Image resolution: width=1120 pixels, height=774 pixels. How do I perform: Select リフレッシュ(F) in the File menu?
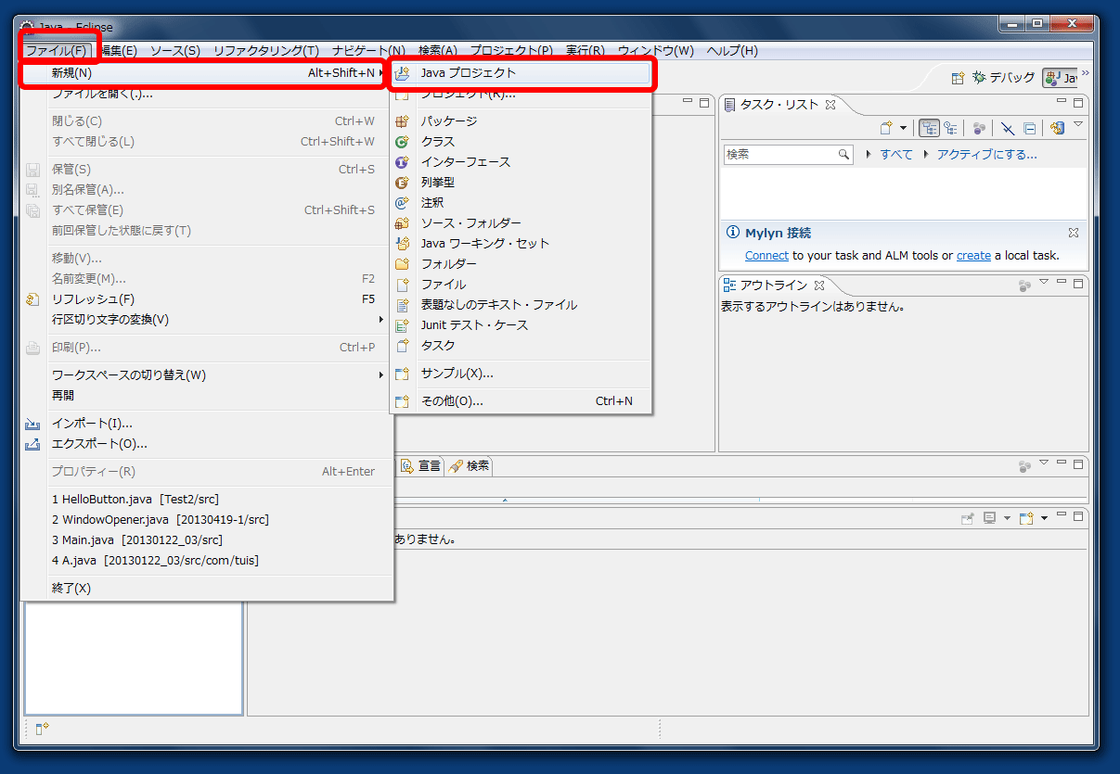pyautogui.click(x=205, y=299)
